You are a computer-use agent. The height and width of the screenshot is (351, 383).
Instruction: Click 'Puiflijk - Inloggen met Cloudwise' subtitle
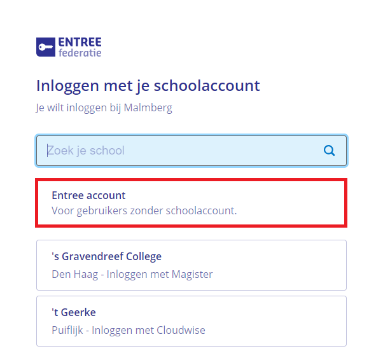[x=129, y=330]
